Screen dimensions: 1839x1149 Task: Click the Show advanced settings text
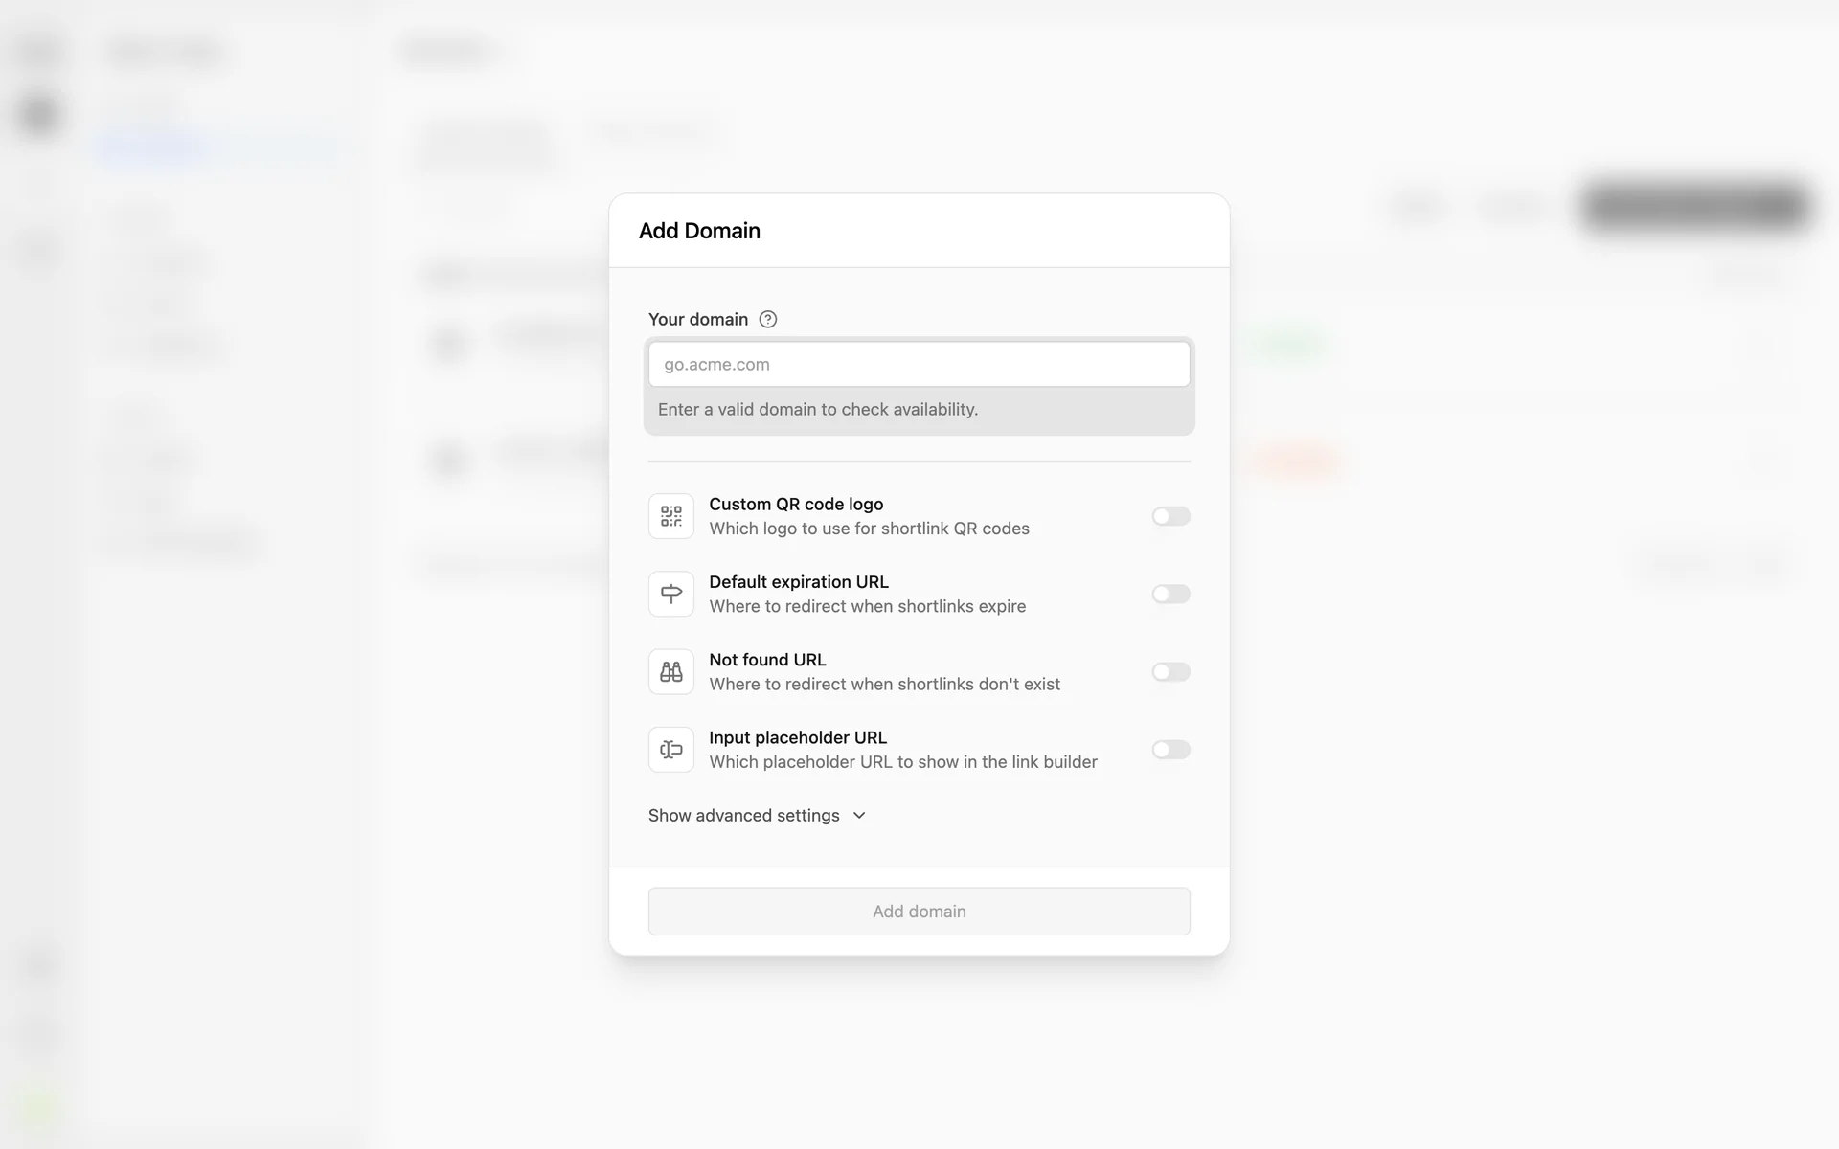coord(743,816)
